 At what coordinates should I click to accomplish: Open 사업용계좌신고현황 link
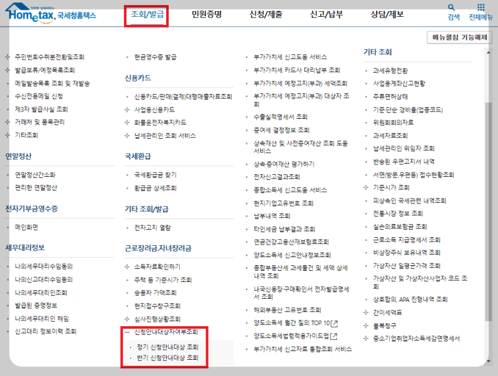pyautogui.click(x=399, y=83)
